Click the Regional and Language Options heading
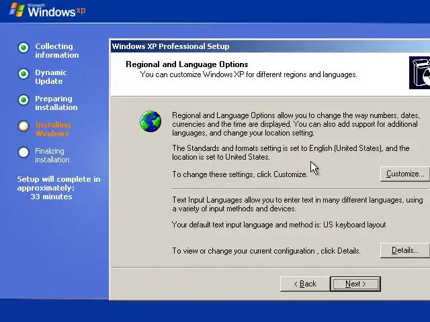The image size is (430, 322). (187, 64)
